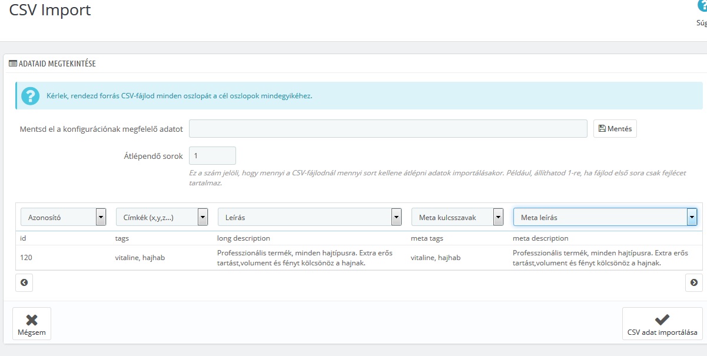Click the import checkmark icon
This screenshot has width=707, height=356.
pos(662,320)
